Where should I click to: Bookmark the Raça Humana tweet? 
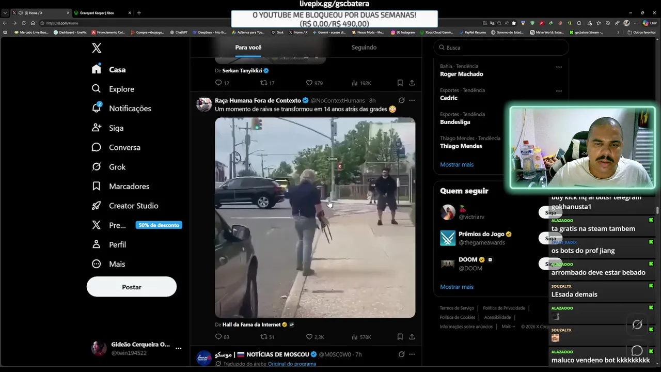click(400, 337)
